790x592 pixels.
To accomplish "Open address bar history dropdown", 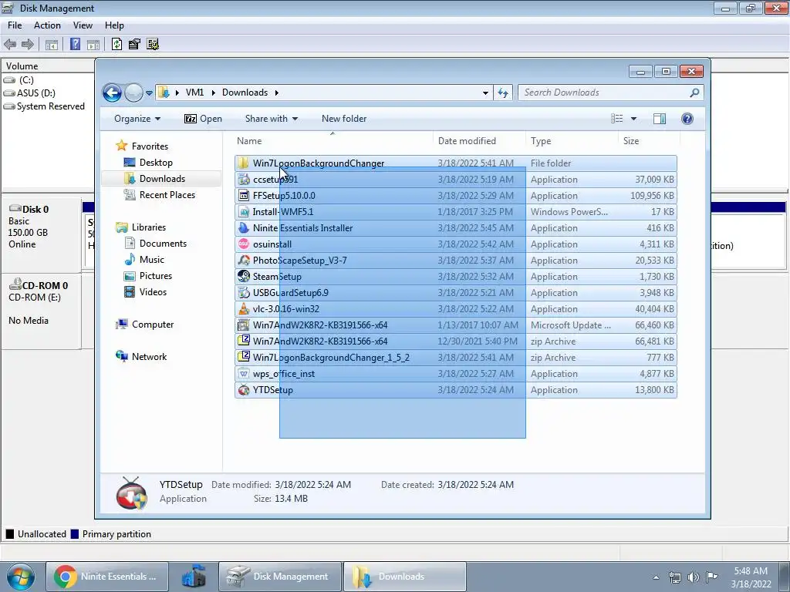I will tap(485, 93).
